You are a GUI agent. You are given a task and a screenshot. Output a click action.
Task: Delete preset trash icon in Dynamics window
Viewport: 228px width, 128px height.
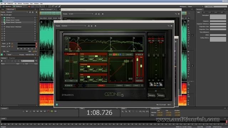pyautogui.click(x=92, y=26)
